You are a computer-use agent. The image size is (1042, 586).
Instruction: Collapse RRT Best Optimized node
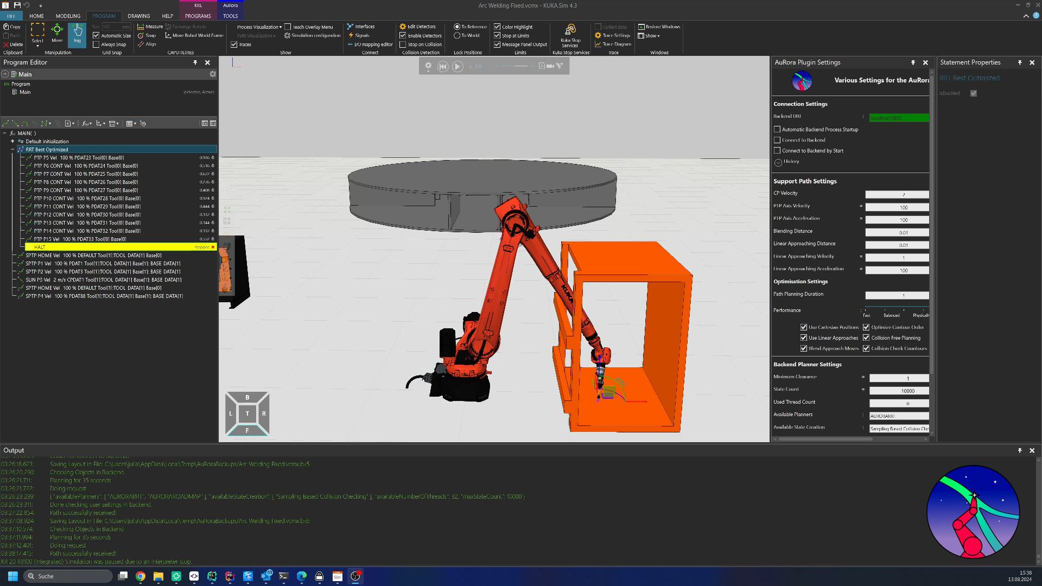click(12, 150)
